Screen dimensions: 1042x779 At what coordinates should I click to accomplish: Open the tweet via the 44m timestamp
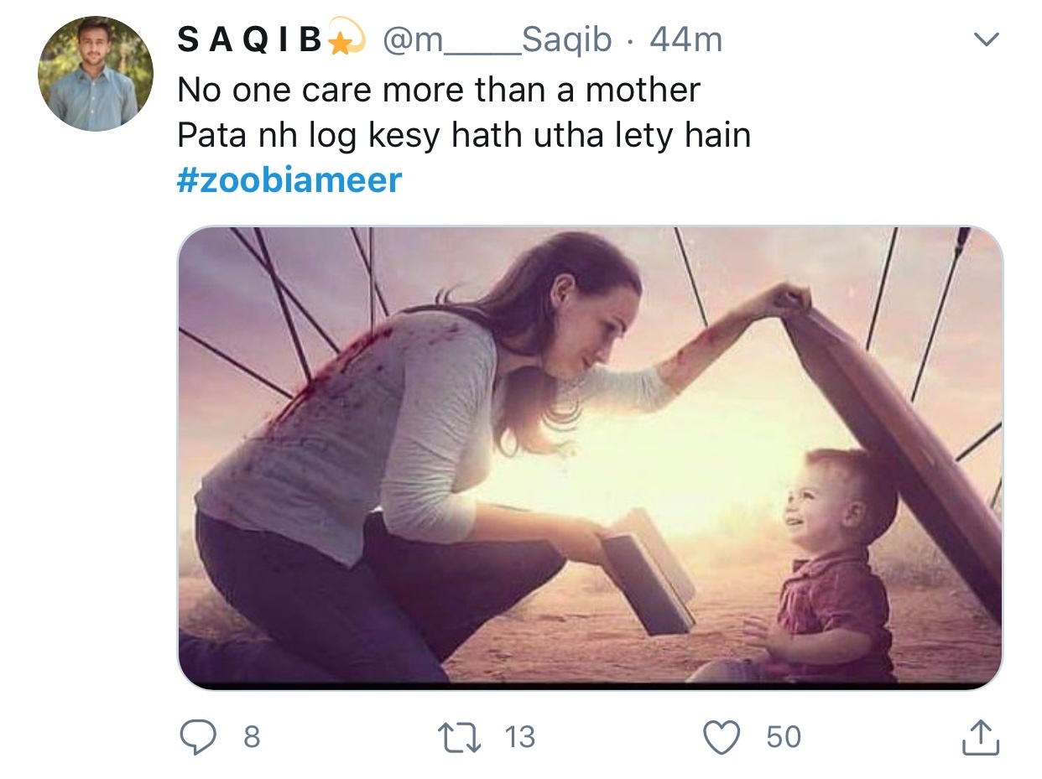click(685, 39)
